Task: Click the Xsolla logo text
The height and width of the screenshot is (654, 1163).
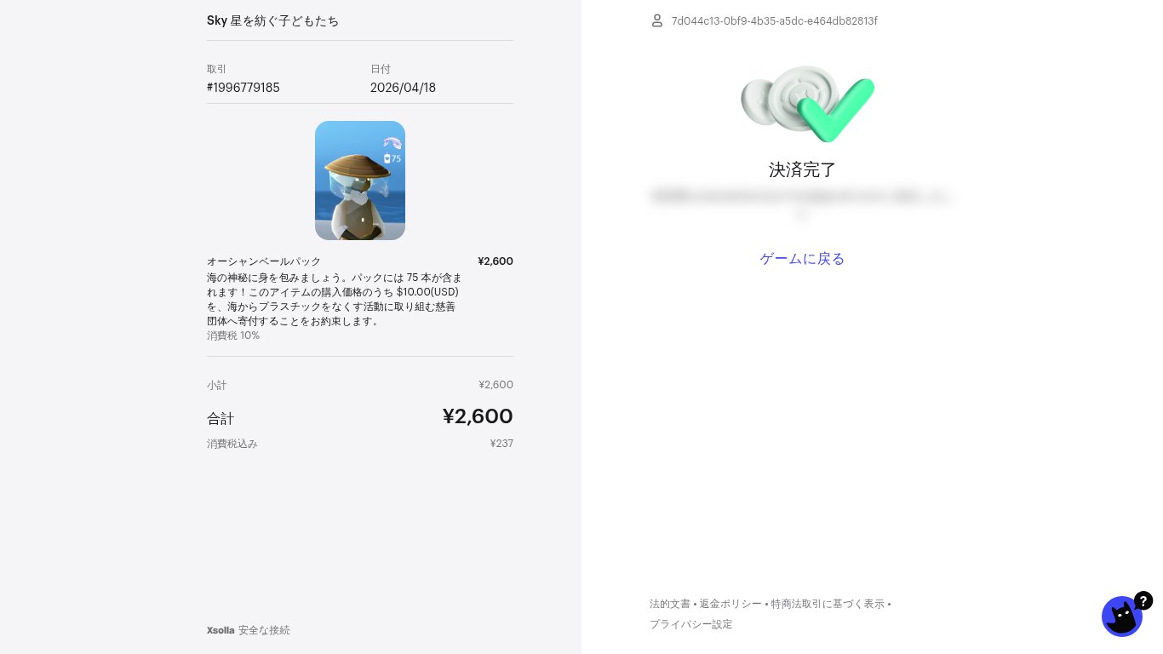Action: pos(221,630)
